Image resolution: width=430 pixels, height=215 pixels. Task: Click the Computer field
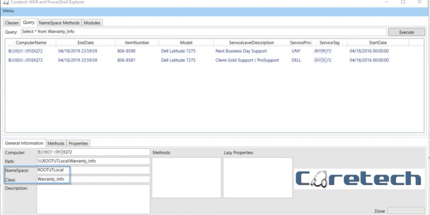[93, 152]
